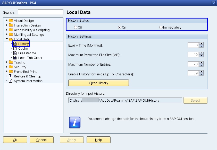217x150 pixels.
Task: Click the Multilingual Settings folder icon
Action: [11, 34]
